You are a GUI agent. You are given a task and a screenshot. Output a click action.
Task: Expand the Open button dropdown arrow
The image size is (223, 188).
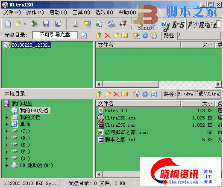(x=25, y=24)
